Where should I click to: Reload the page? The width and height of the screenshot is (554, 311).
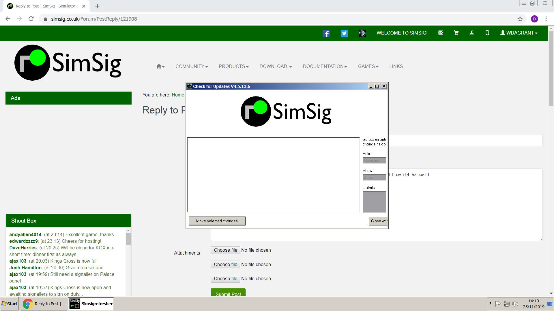tap(31, 19)
